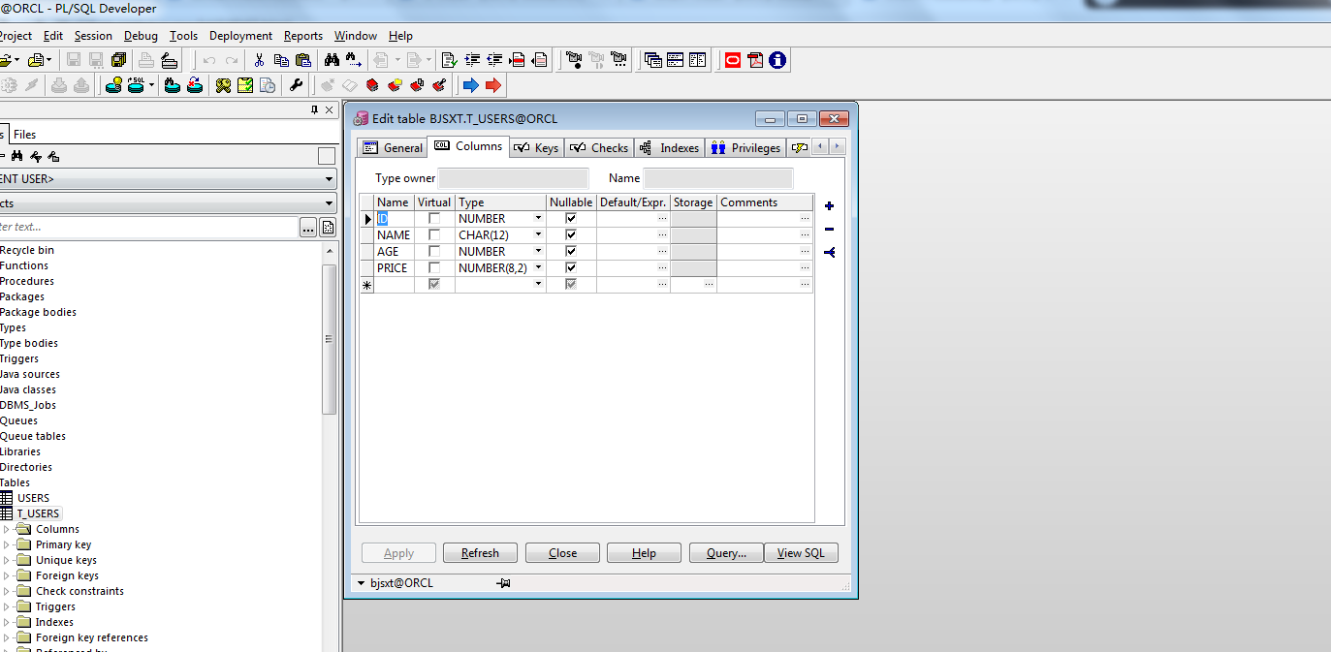Open Type dropdown for the ID row

538,219
